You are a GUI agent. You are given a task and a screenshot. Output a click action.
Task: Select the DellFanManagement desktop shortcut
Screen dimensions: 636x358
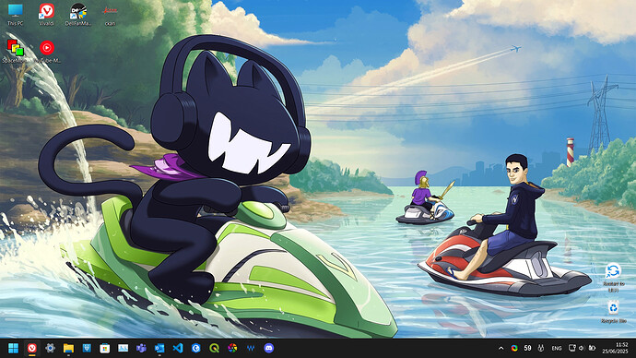tap(77, 15)
